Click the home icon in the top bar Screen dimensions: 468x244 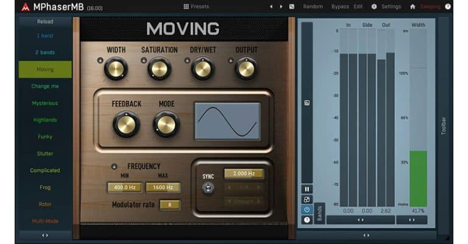413,7
